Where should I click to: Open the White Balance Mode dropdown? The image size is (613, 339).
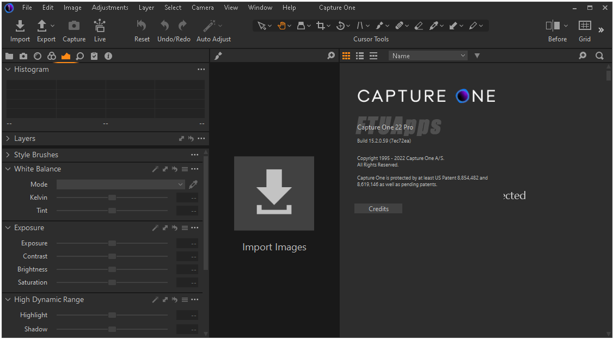point(121,184)
